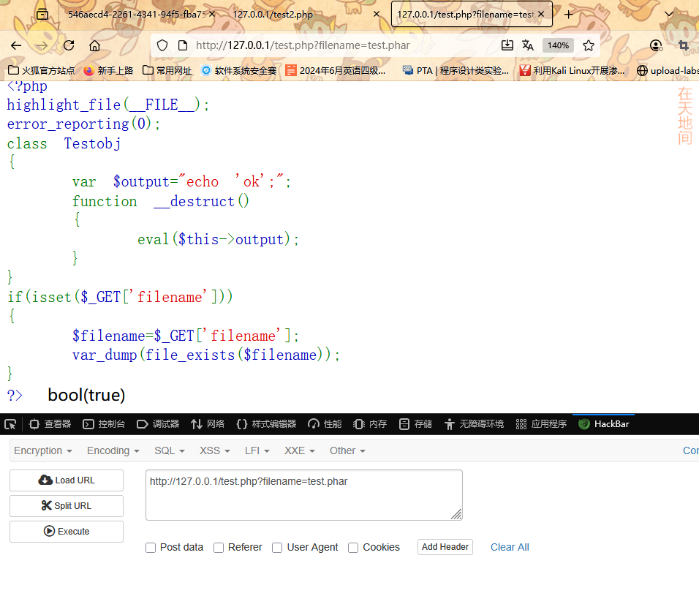The image size is (699, 615).
Task: Expand the LFI dropdown menu
Action: click(x=257, y=450)
